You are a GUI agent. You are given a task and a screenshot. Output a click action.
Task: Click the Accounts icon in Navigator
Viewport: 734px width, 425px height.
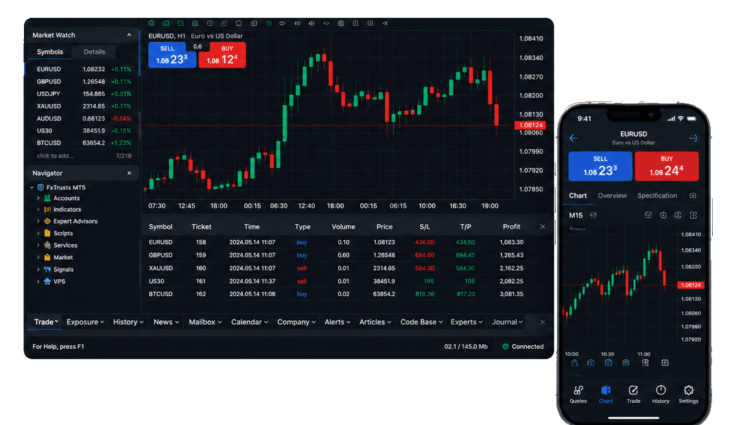click(x=47, y=198)
